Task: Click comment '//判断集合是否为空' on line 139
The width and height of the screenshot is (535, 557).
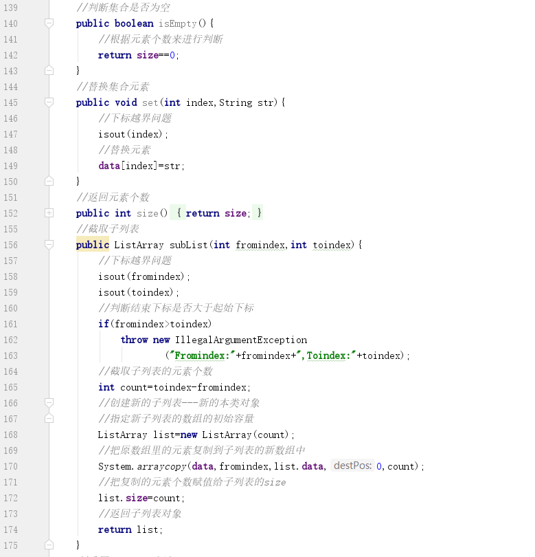Action: (123, 8)
